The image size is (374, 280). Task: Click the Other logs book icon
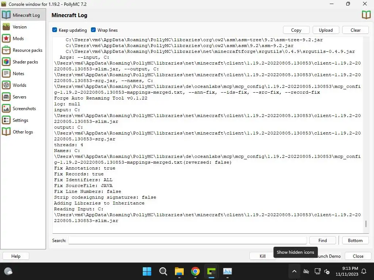click(6, 132)
